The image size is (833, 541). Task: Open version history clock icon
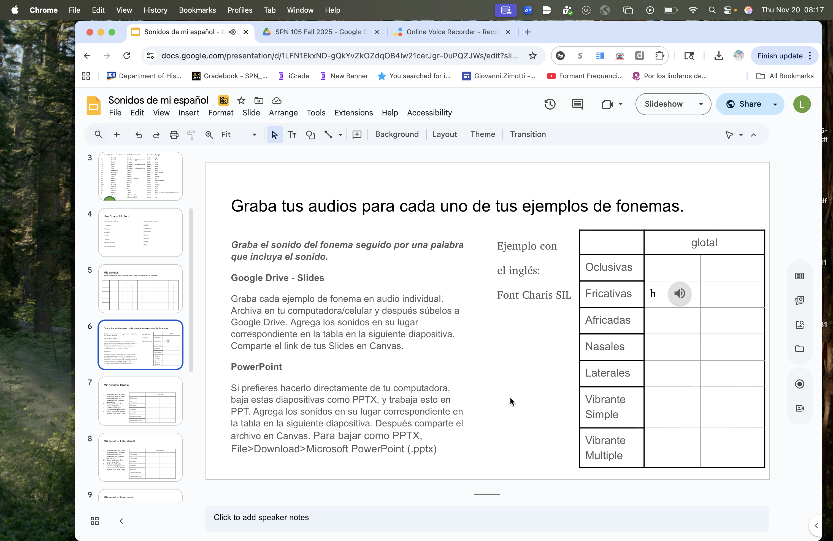click(x=550, y=104)
